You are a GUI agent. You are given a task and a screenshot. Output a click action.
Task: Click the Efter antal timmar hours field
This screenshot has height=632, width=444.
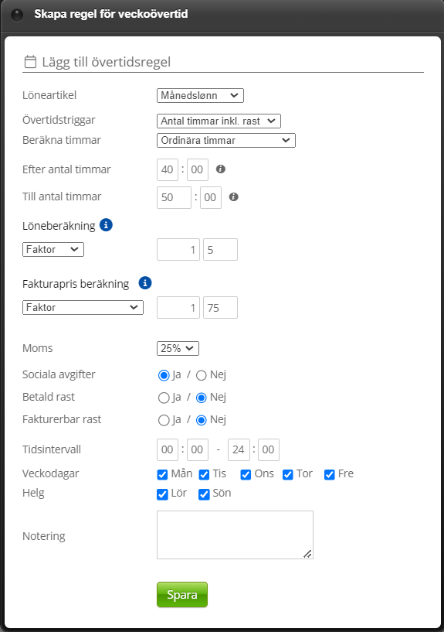tap(168, 169)
